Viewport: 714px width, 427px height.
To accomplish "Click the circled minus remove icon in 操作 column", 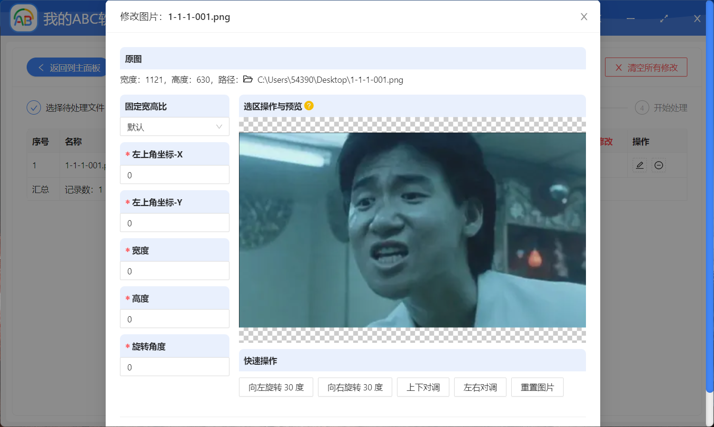I will tap(659, 165).
